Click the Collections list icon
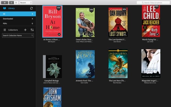 pos(5,30)
